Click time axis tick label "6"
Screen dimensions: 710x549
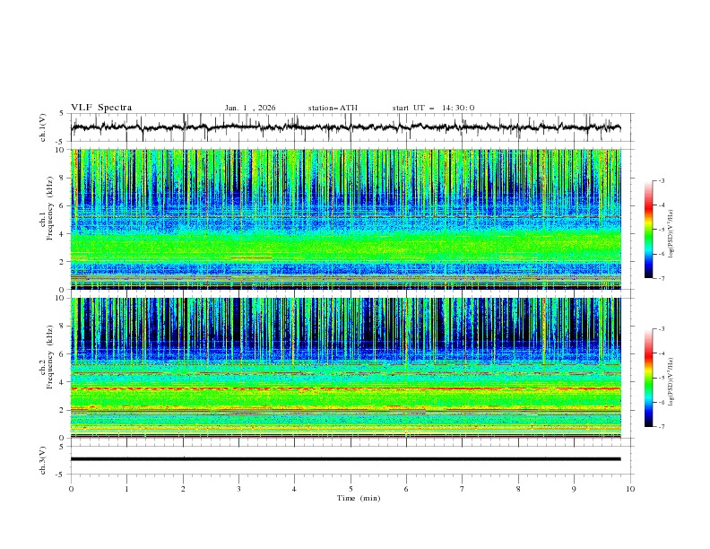tap(406, 489)
